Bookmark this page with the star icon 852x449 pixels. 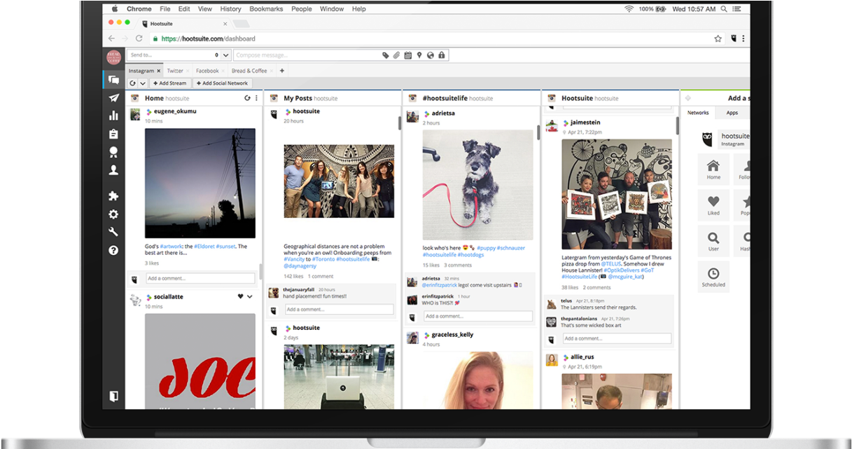click(718, 39)
